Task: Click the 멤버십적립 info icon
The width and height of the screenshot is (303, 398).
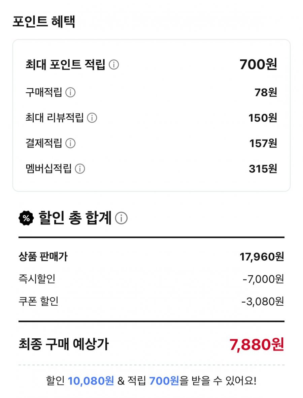Action: (x=80, y=169)
